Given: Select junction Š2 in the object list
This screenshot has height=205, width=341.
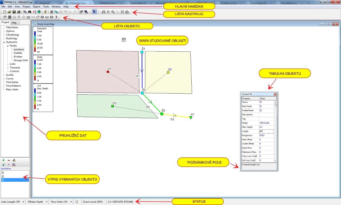Looking at the screenshot, I should click(x=15, y=176).
